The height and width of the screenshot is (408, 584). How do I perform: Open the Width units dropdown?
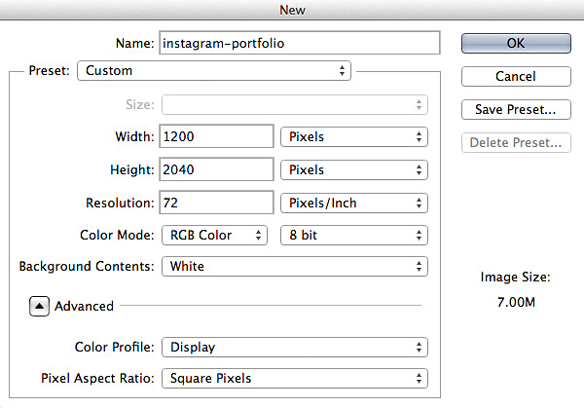(353, 137)
